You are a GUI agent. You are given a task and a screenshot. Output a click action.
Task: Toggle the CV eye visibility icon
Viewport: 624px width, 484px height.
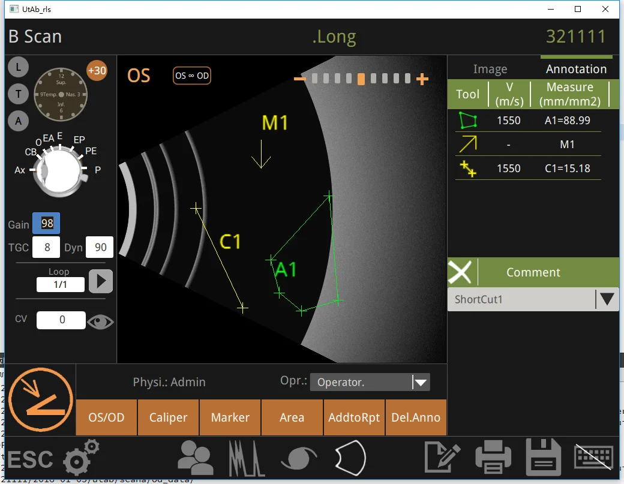point(100,321)
